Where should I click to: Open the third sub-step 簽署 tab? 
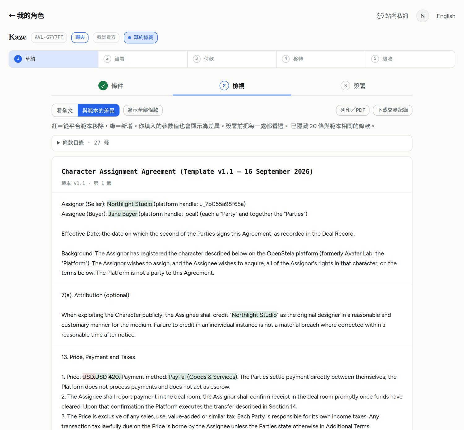tap(353, 86)
